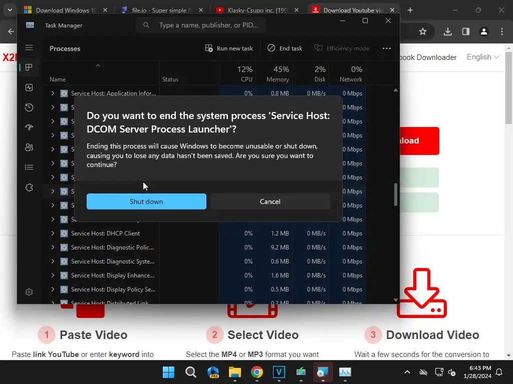This screenshot has width=513, height=384.
Task: Open Task Manager icon in taskbar
Action: point(345,372)
